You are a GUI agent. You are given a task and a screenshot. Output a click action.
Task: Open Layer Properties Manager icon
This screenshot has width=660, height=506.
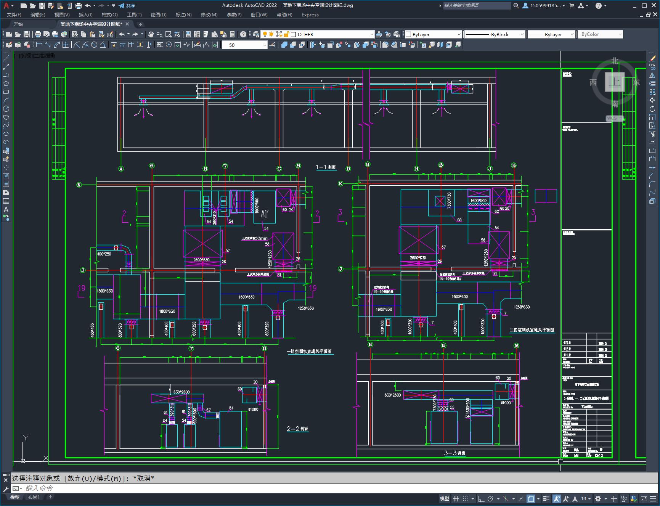[x=256, y=34]
